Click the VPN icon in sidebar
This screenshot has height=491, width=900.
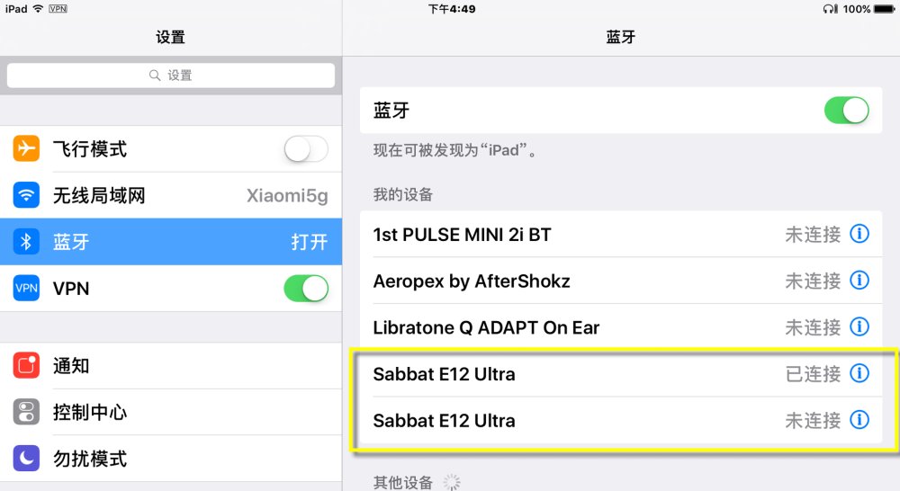[x=27, y=289]
